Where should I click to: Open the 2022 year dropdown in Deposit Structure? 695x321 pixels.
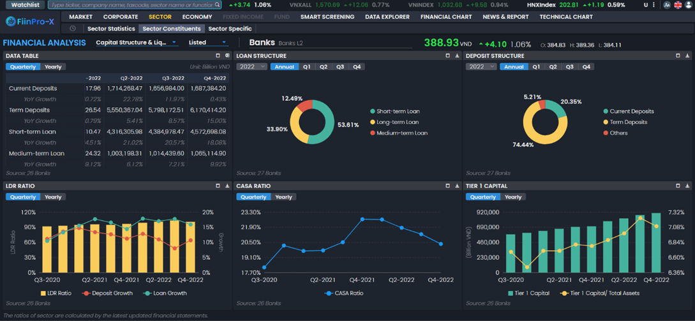click(481, 67)
